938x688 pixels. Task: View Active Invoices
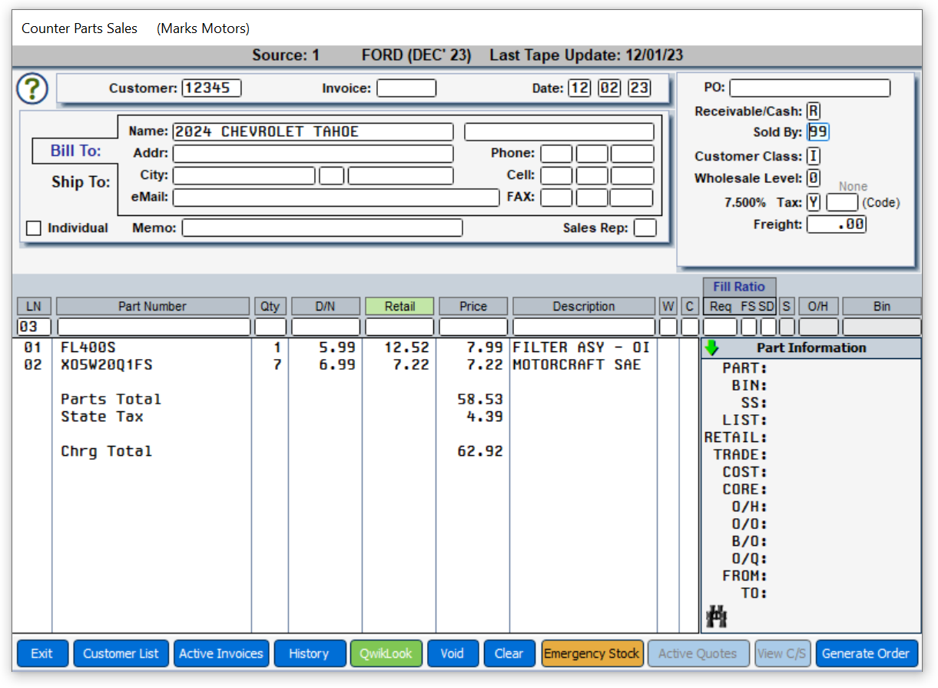point(221,653)
